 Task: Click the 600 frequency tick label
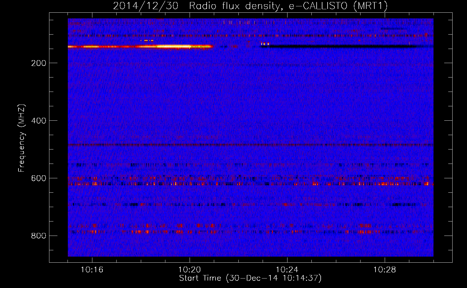tap(39, 178)
